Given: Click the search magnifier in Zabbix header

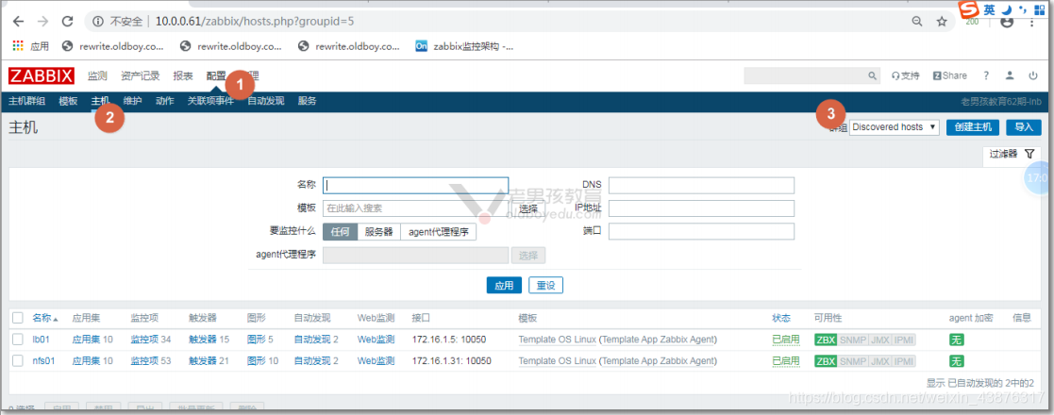Looking at the screenshot, I should click(x=873, y=75).
